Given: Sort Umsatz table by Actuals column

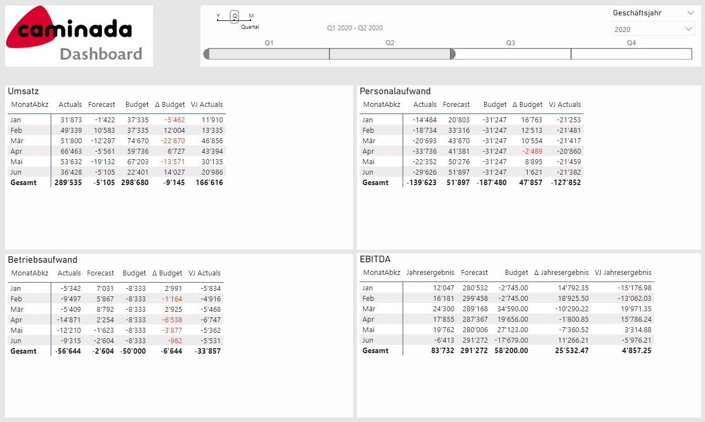Looking at the screenshot, I should pyautogui.click(x=70, y=105).
